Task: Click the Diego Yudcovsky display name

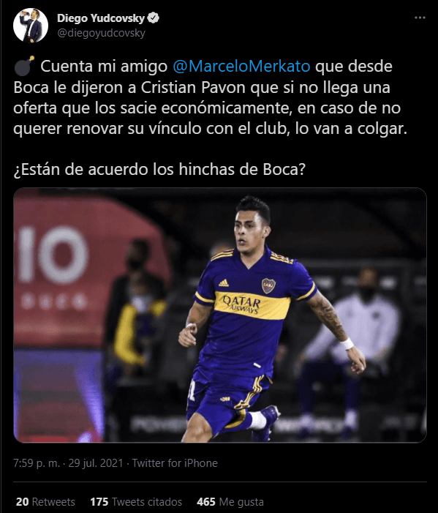Action: 101,18
